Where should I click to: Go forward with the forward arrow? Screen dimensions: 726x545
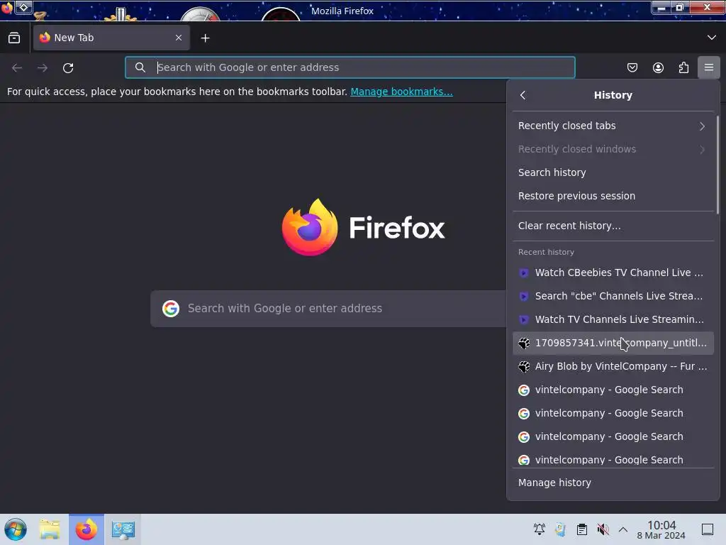click(43, 67)
